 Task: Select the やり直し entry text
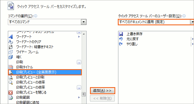pos(132,44)
